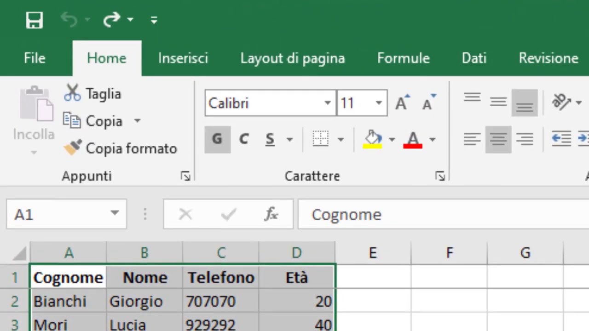Select the Età header cell
The height and width of the screenshot is (331, 589).
click(x=297, y=277)
